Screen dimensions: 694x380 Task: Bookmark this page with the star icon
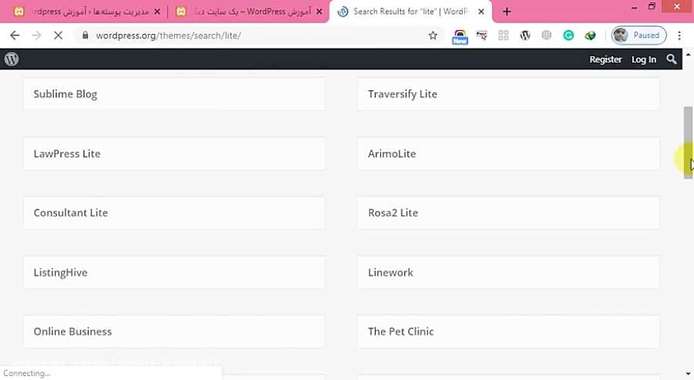(433, 35)
